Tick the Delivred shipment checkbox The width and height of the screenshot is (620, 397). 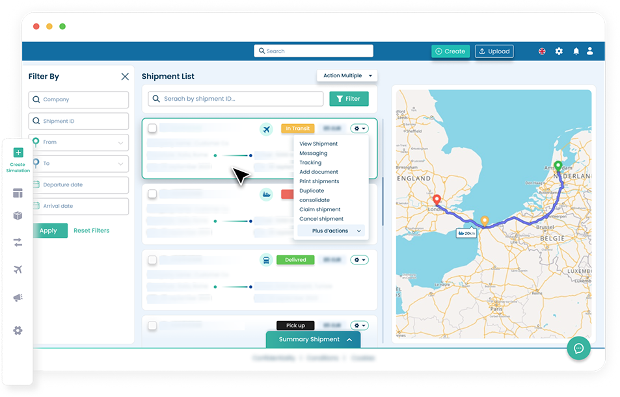[x=152, y=260]
